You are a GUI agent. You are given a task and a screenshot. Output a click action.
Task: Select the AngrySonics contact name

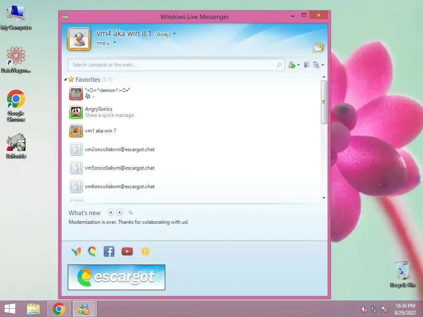coord(99,109)
